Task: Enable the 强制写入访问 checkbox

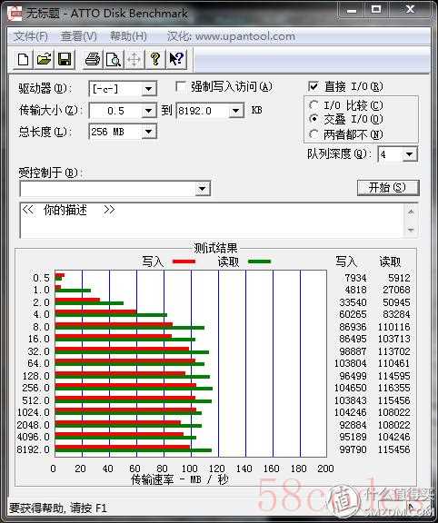Action: click(x=181, y=87)
